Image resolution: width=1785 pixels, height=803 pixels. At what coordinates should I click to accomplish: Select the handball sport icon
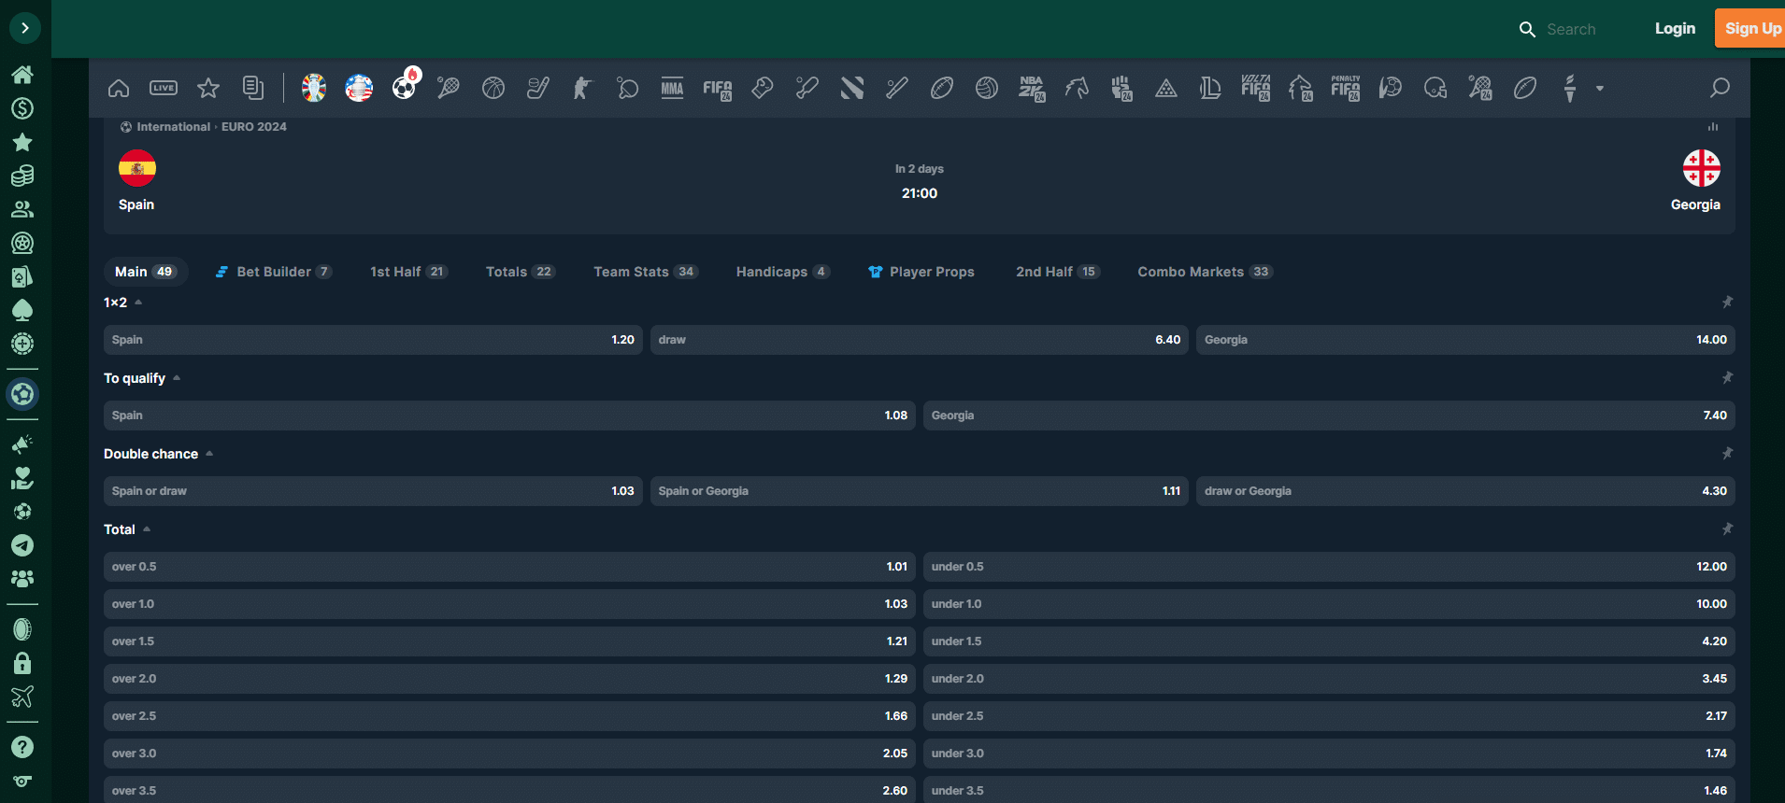pos(1391,88)
